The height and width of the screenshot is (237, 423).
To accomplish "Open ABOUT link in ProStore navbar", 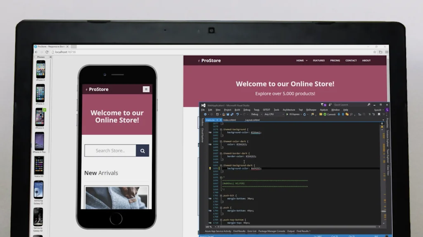I will [366, 60].
